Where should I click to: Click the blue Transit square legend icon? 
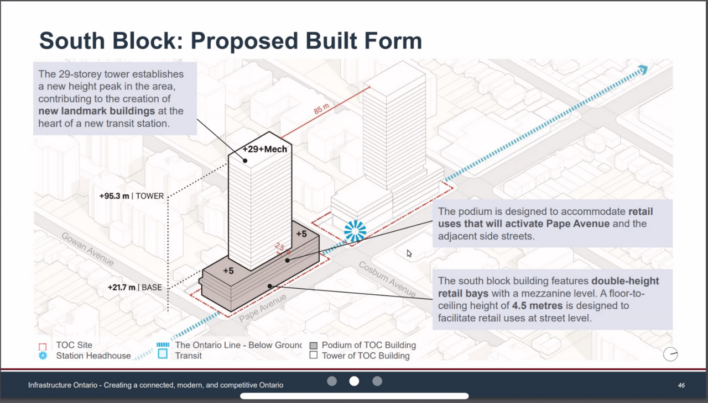163,354
